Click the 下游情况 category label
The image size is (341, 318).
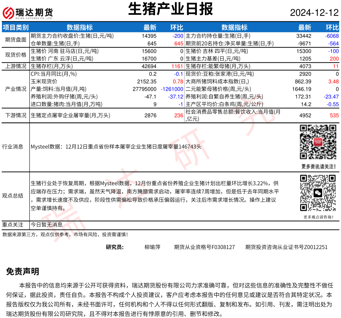point(15,116)
